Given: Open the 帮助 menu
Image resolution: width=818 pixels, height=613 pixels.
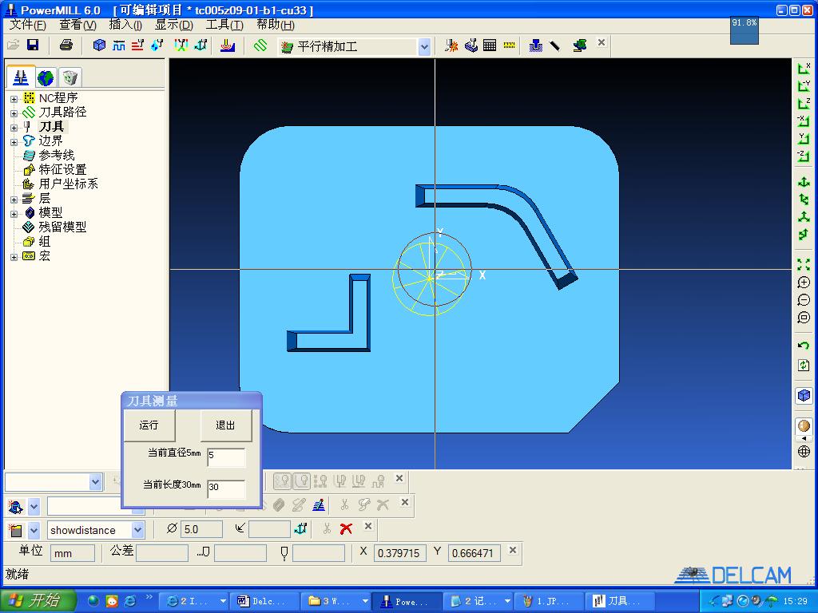Looking at the screenshot, I should 276,25.
